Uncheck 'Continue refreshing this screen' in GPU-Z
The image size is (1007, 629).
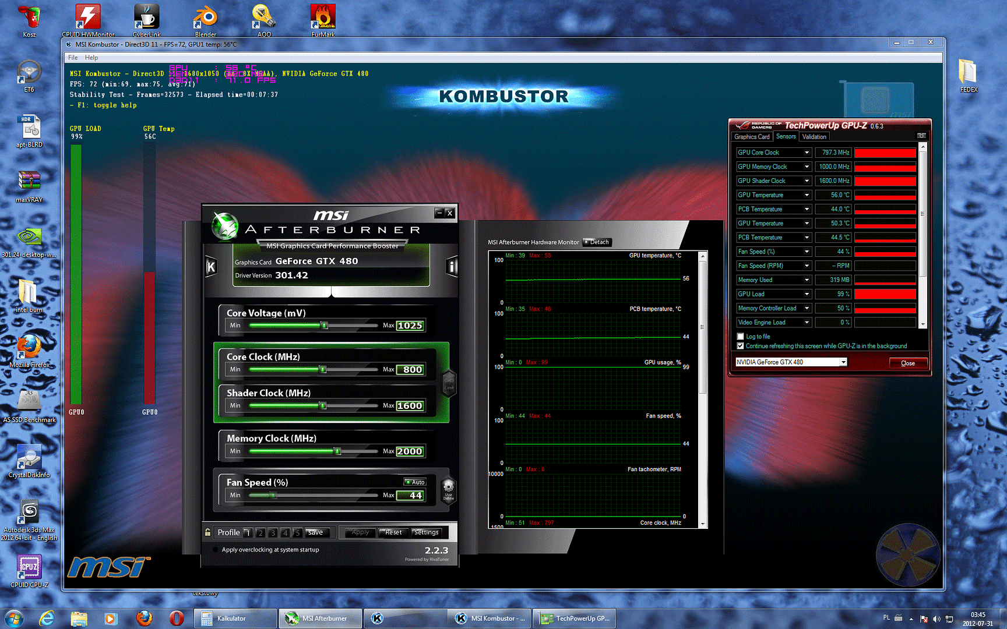pyautogui.click(x=741, y=346)
